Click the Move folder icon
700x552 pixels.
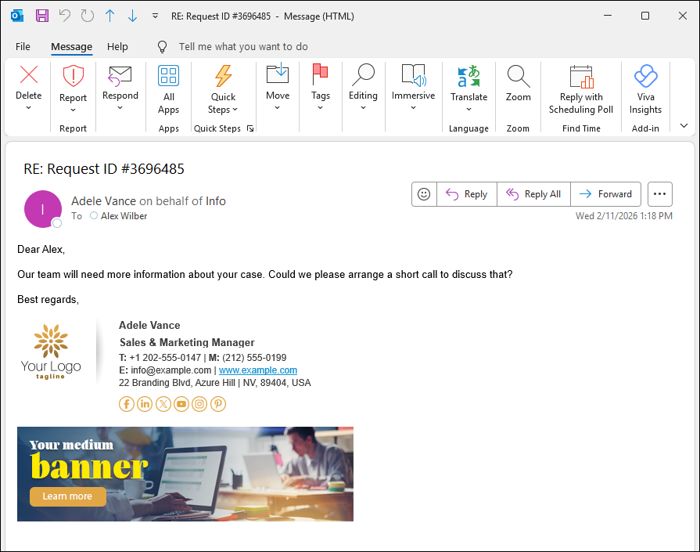click(x=278, y=74)
